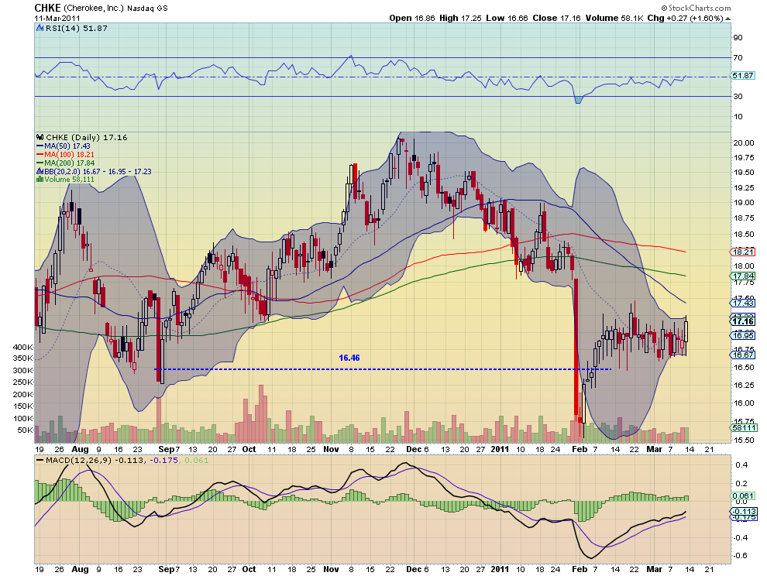Click the High 17.25 value in header
Screen dimensions: 767x576
click(x=459, y=18)
